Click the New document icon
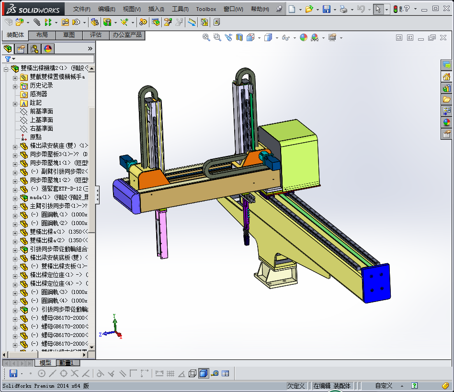The image size is (454, 392). [292, 9]
